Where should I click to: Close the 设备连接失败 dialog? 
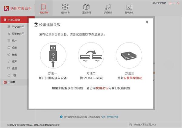(147, 22)
